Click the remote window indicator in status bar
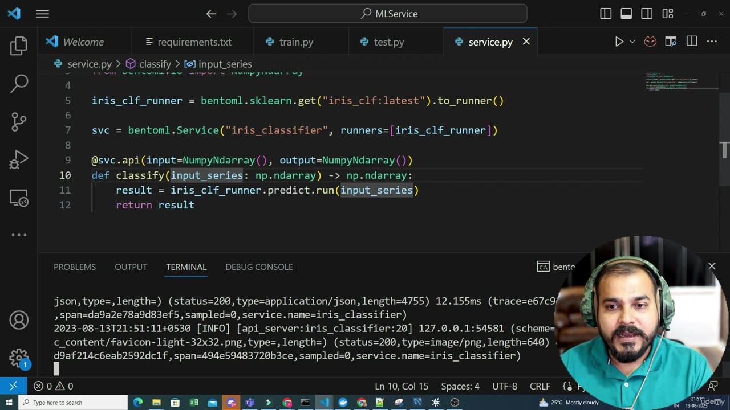Viewport: 730px width, 410px height. pyautogui.click(x=13, y=386)
